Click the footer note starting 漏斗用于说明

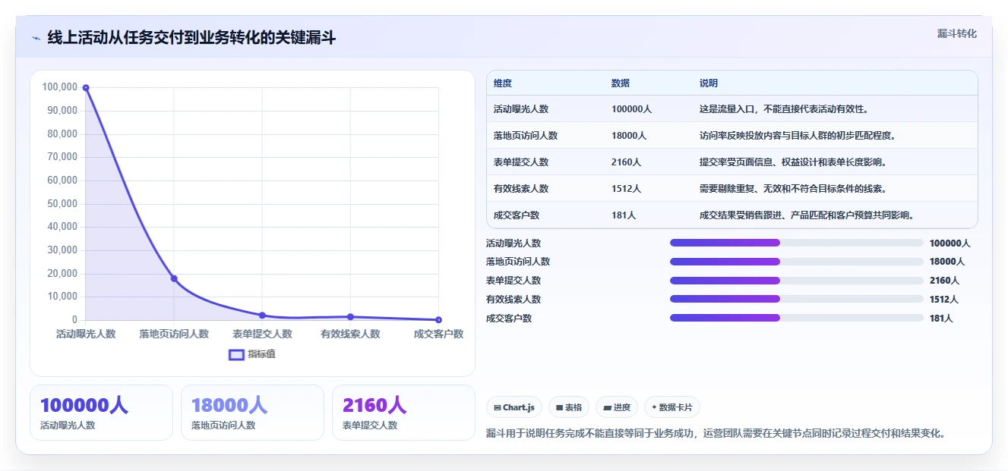click(x=716, y=434)
